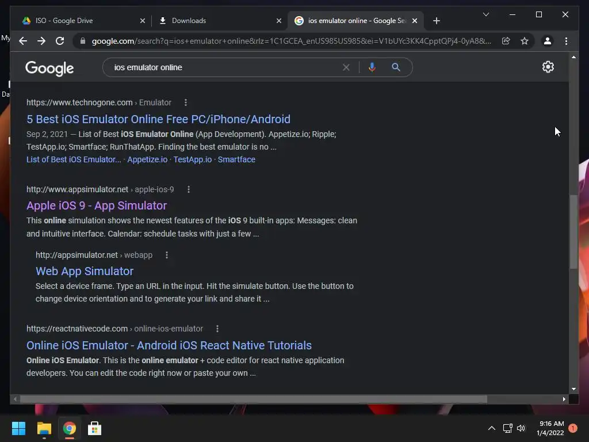The image size is (589, 442).
Task: Click the horizontal scrollbar left arrow
Action: tap(15, 399)
